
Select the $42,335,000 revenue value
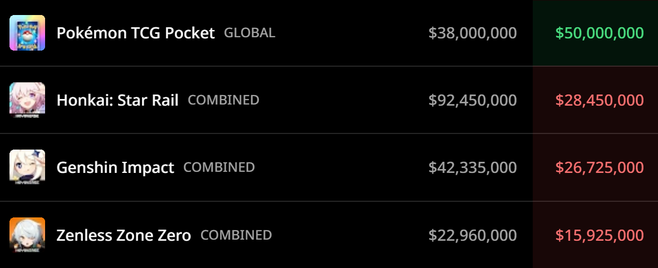coord(473,168)
